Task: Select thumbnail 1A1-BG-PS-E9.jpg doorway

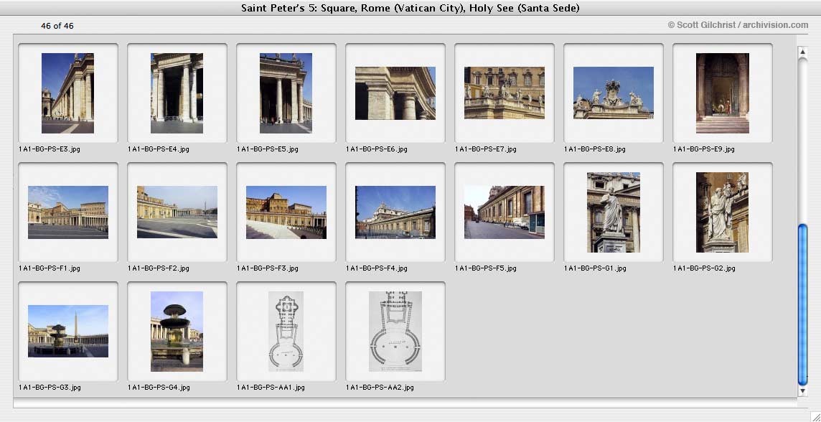Action: click(723, 93)
